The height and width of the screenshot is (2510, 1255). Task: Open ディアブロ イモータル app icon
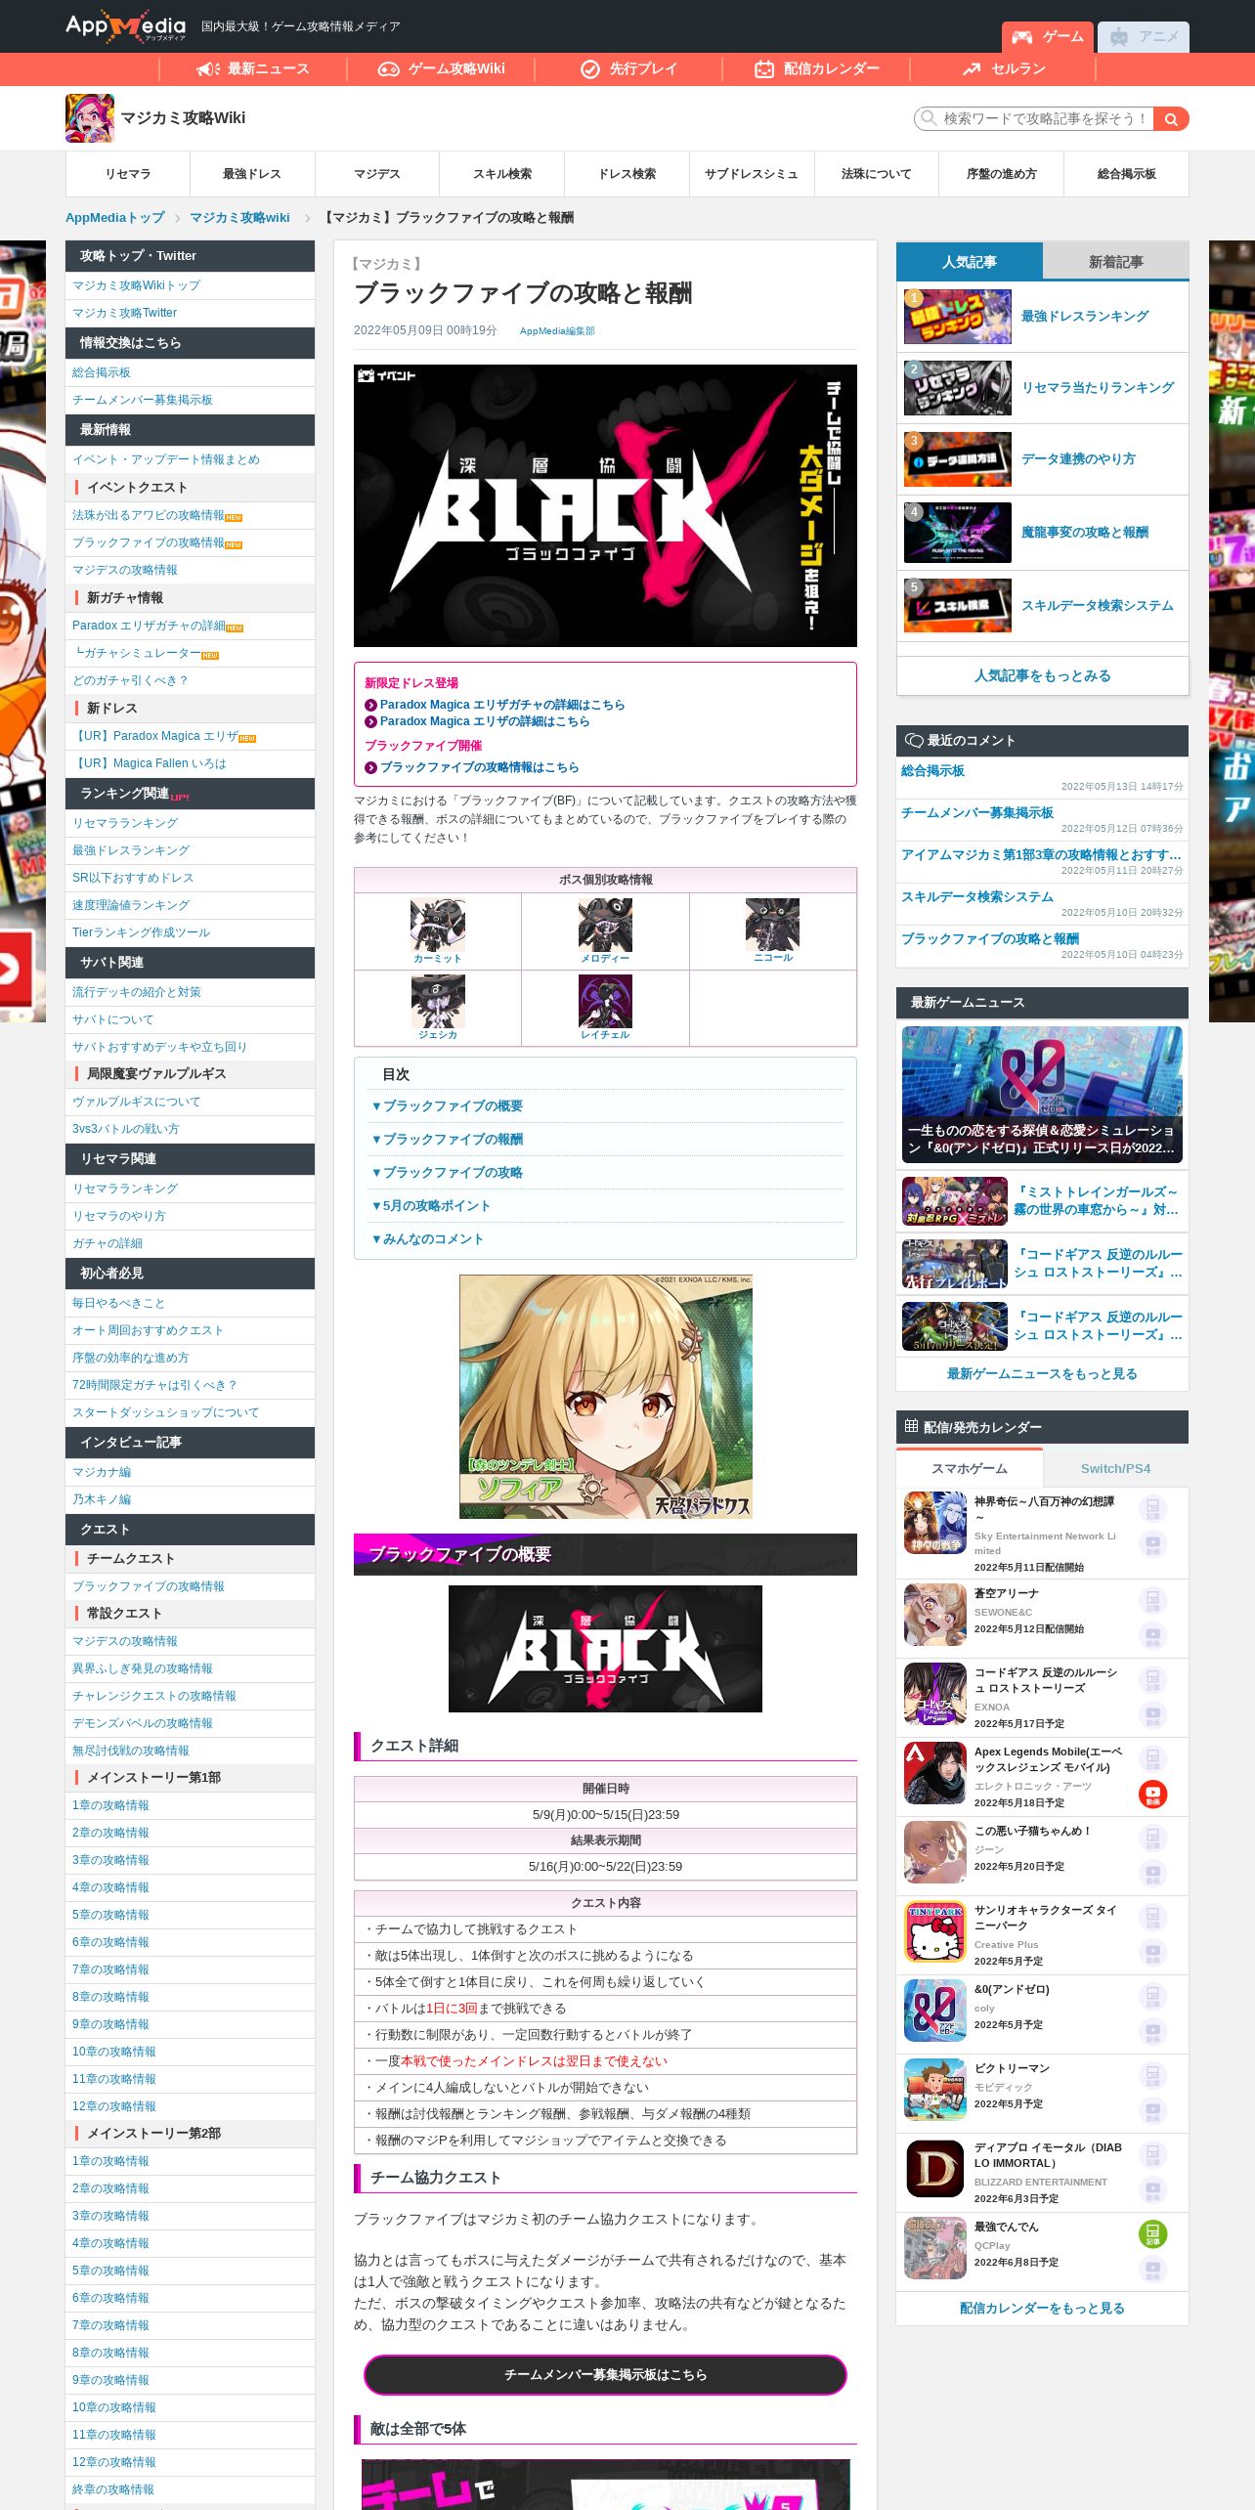(935, 2169)
